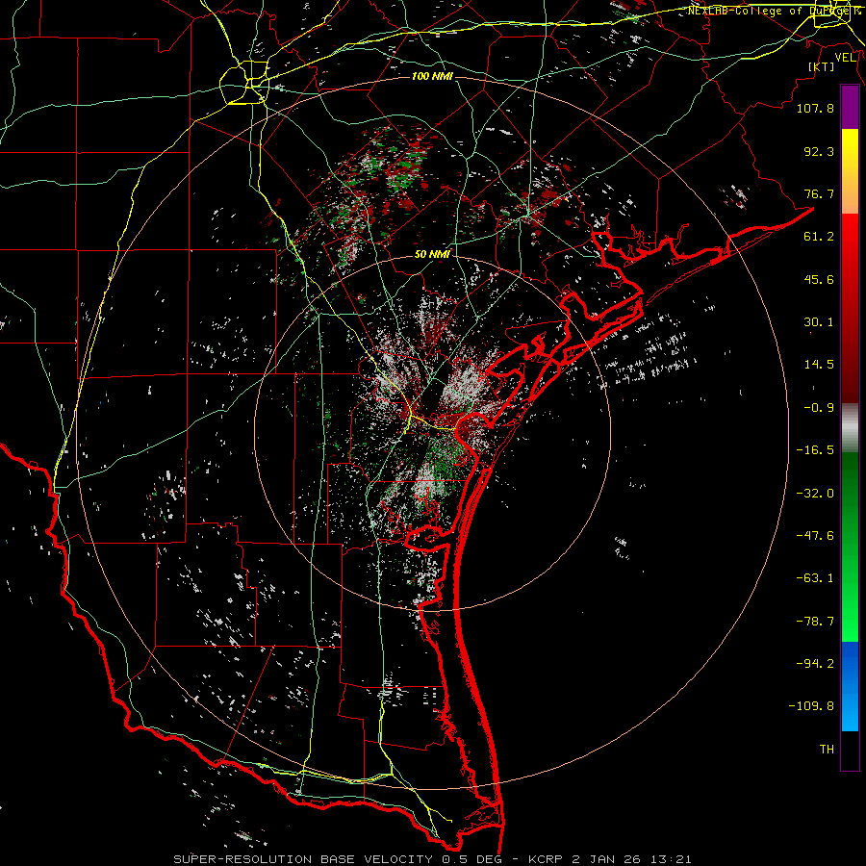Click the [KT] units label
The height and width of the screenshot is (866, 866).
click(822, 66)
